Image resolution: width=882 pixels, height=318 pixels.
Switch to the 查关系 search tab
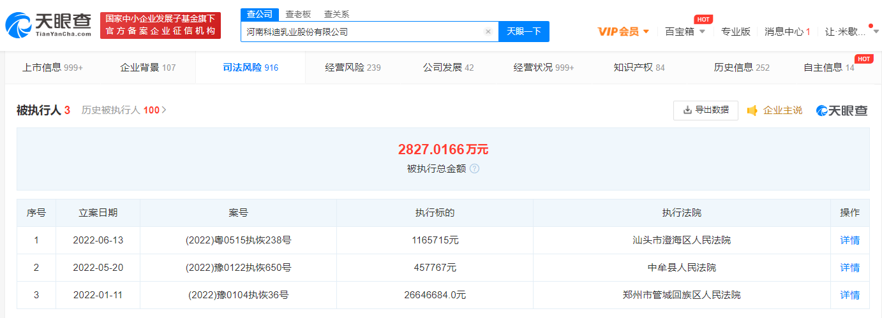[x=336, y=14]
